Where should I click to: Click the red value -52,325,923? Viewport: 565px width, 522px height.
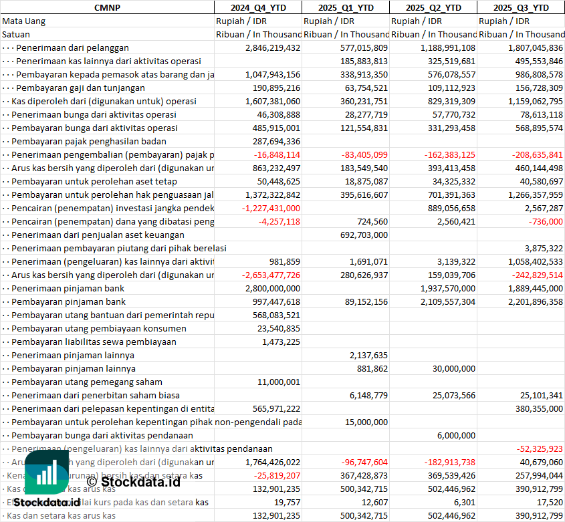click(540, 448)
